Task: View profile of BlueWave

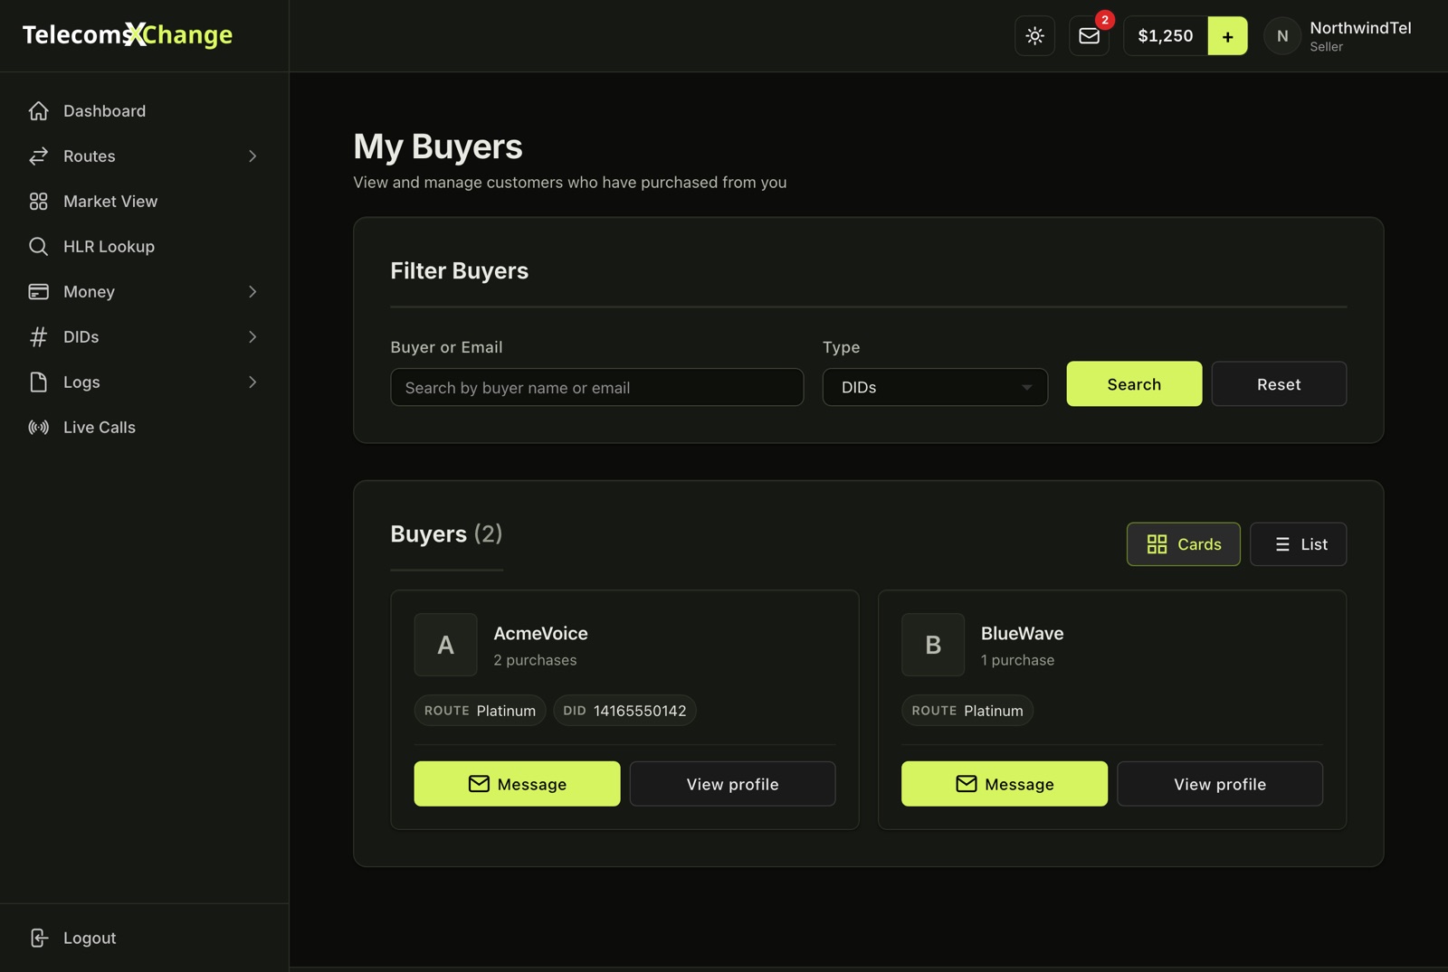Action: coord(1220,784)
